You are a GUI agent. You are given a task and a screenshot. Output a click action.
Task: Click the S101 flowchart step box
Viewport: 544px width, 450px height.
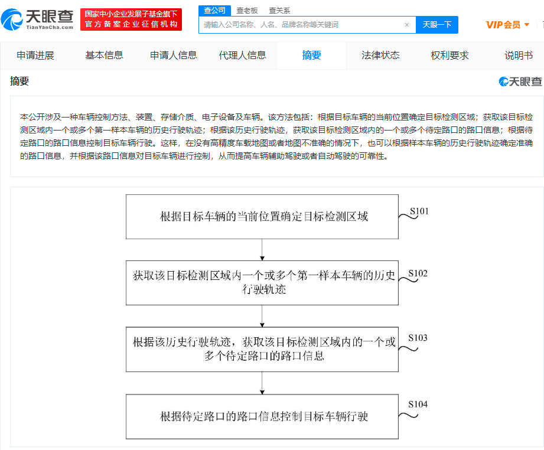tap(262, 217)
